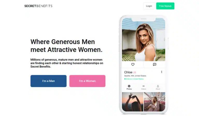Click the green online status dot
This screenshot has height=116, width=199.
(125, 79)
